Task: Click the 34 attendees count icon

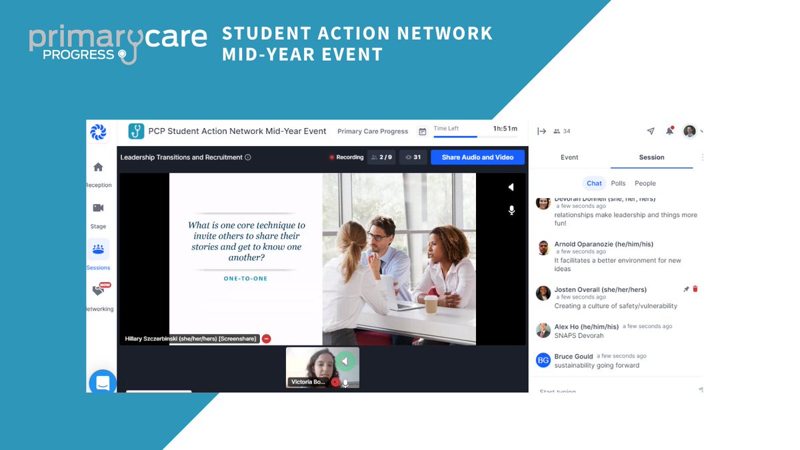Action: (x=562, y=131)
